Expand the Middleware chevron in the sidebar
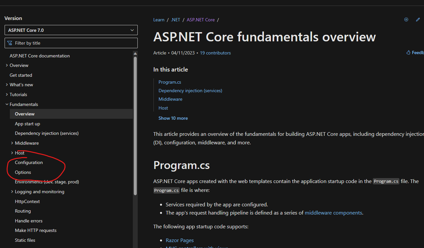This screenshot has height=248, width=424. pos(12,143)
